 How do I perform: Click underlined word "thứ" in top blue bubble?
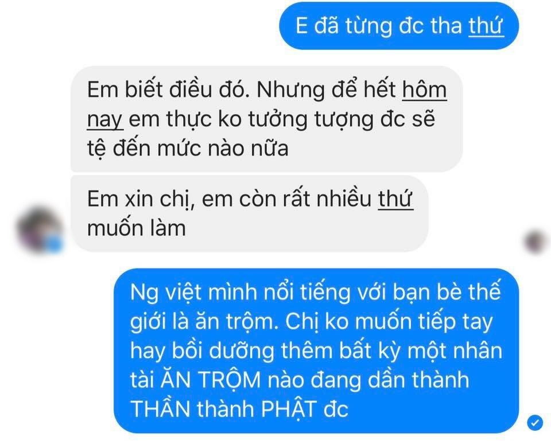pos(486,26)
